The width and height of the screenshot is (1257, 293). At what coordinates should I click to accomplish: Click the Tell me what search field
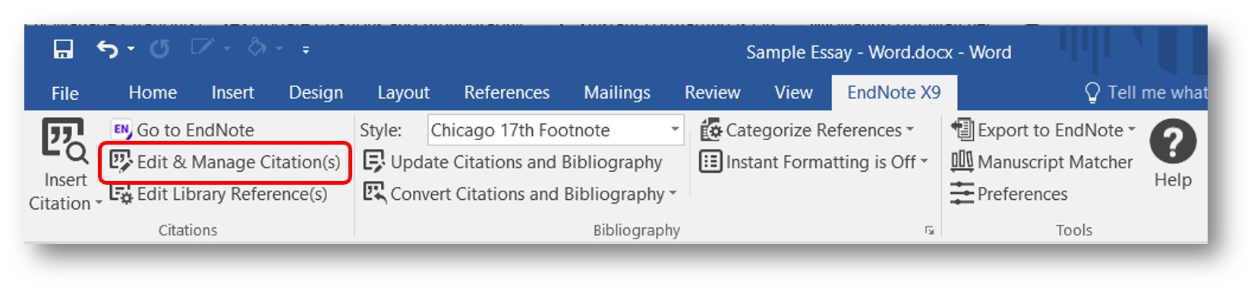(1145, 92)
